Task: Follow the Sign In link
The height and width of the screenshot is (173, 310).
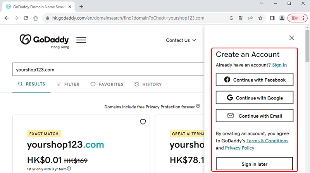Action: pos(279,65)
